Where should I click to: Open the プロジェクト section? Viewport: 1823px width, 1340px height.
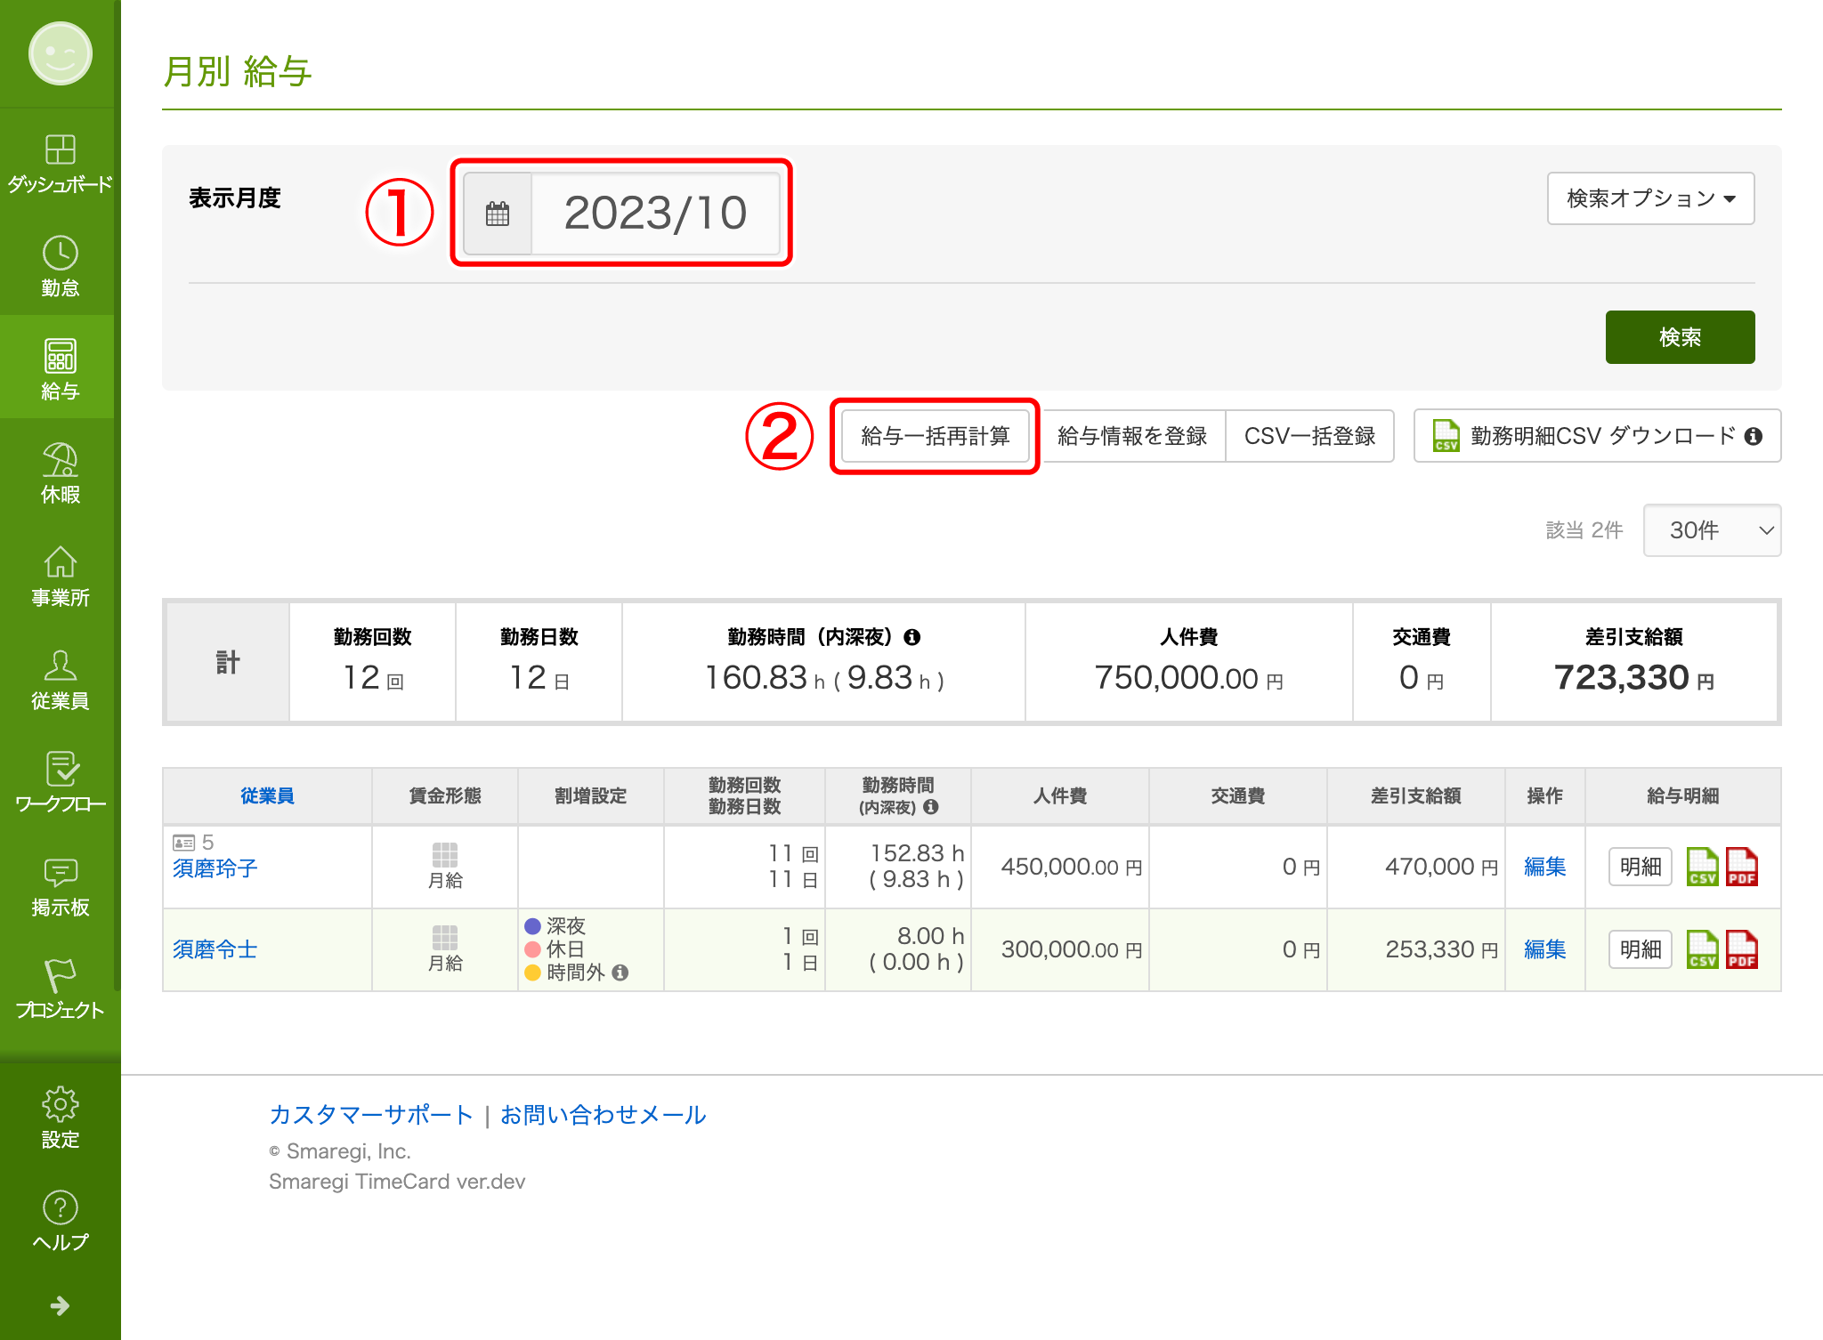60,989
